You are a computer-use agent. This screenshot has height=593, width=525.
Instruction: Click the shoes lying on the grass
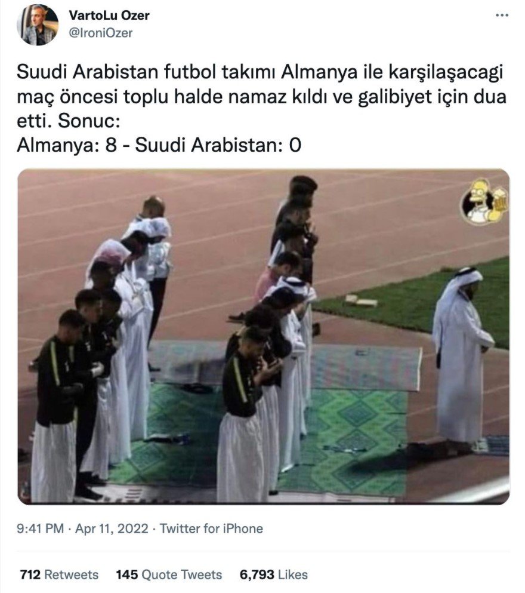(x=362, y=301)
